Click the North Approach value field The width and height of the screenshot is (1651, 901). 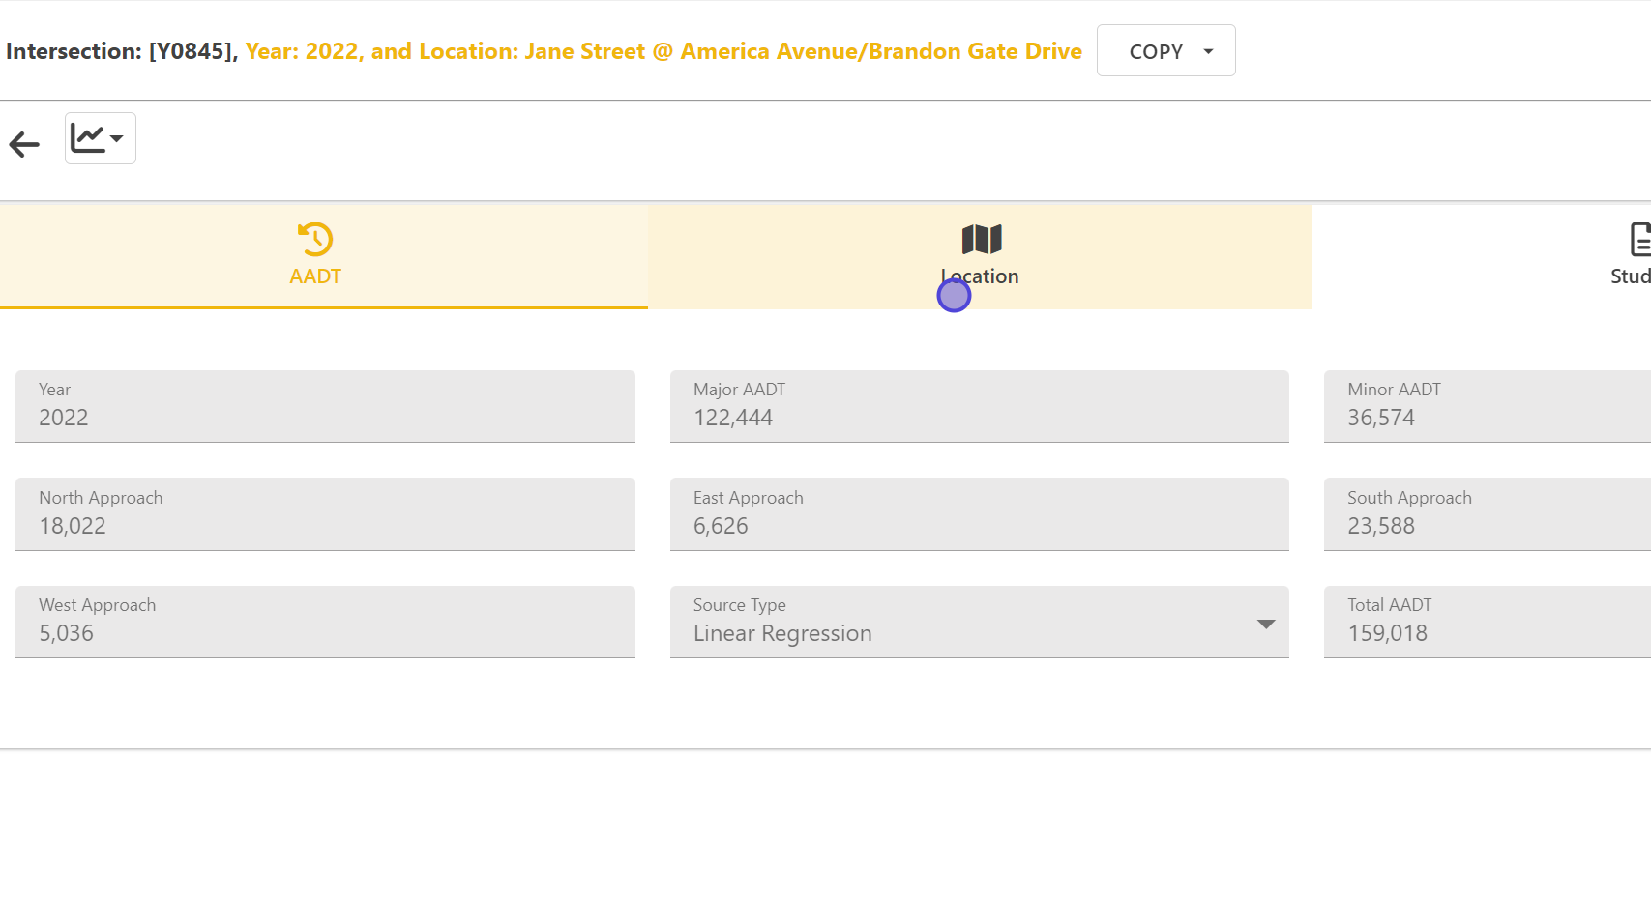point(325,514)
